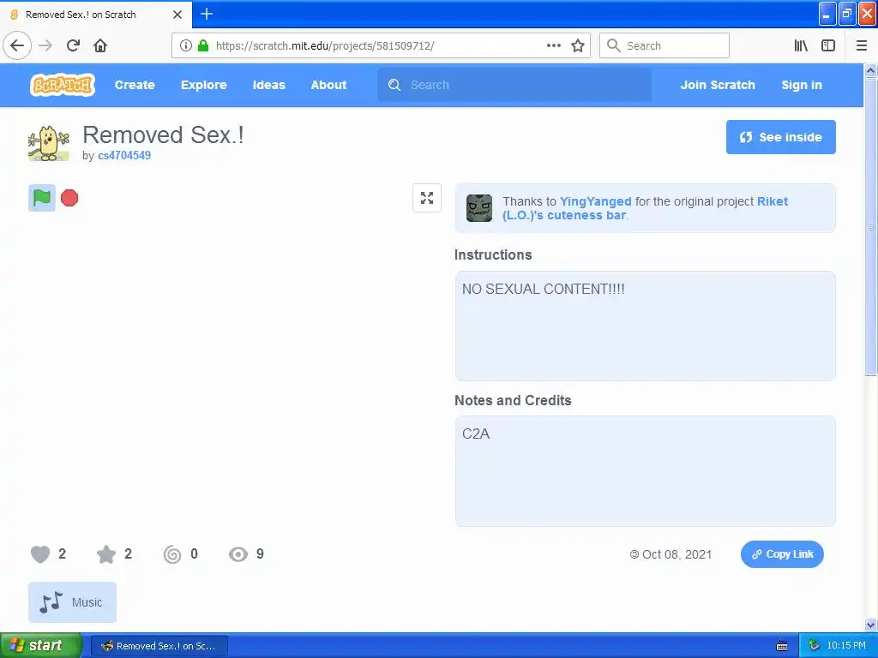Click the taskbar clock showing 10:15 PM
This screenshot has width=878, height=658.
click(846, 646)
